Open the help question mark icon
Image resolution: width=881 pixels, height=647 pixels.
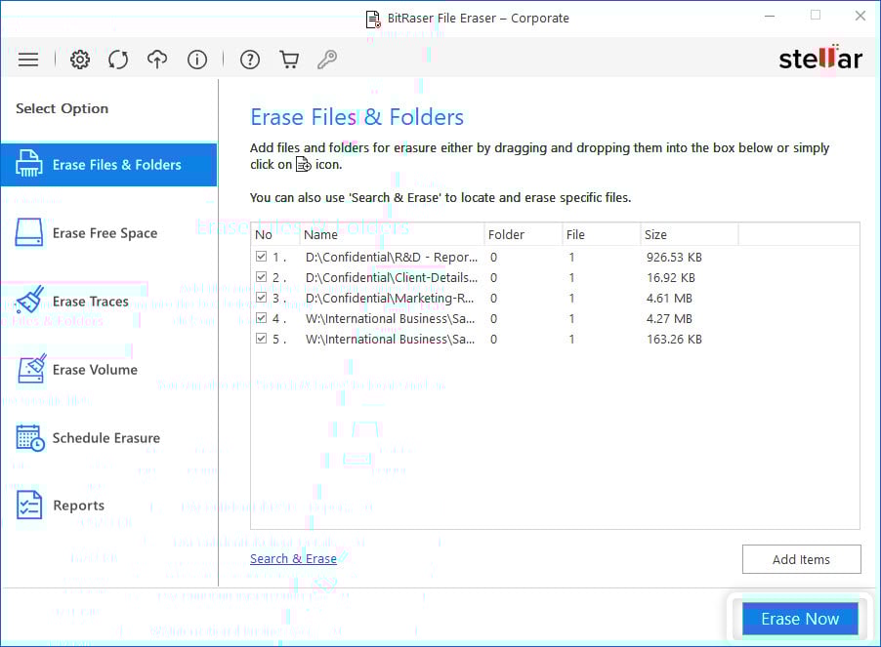[250, 60]
